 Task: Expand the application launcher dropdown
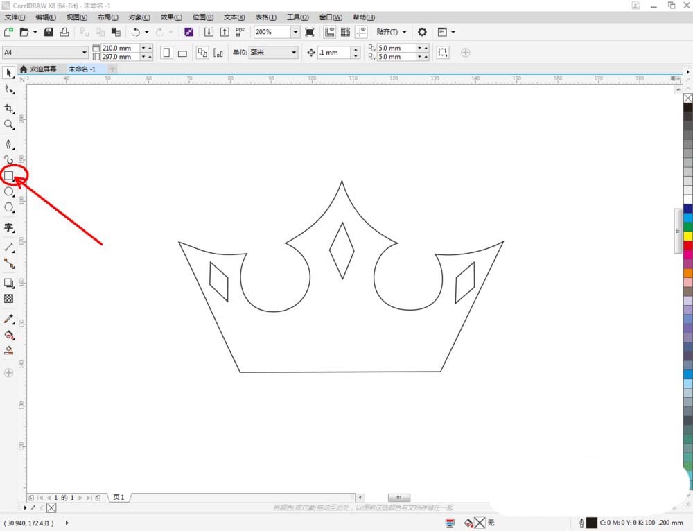click(453, 32)
